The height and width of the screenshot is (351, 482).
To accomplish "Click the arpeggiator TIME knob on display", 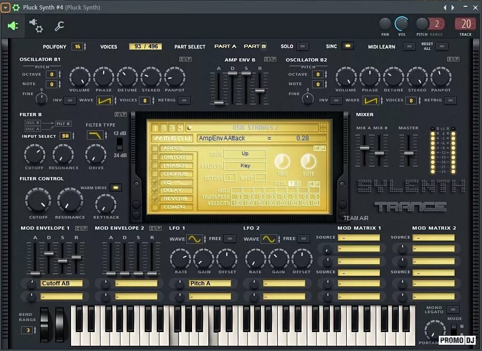I will coord(282,161).
